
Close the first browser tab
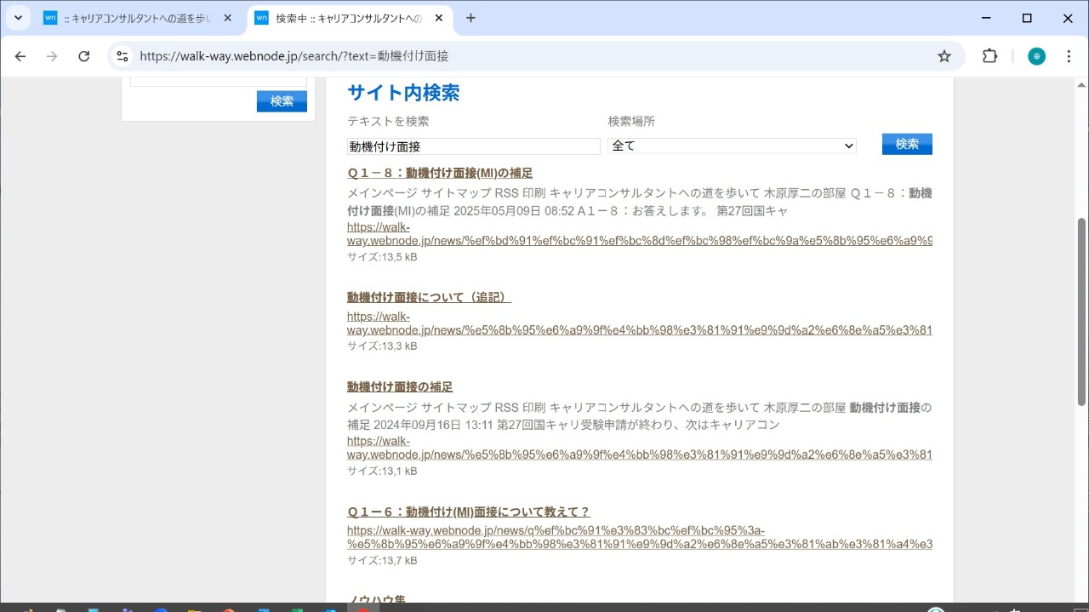tap(227, 18)
